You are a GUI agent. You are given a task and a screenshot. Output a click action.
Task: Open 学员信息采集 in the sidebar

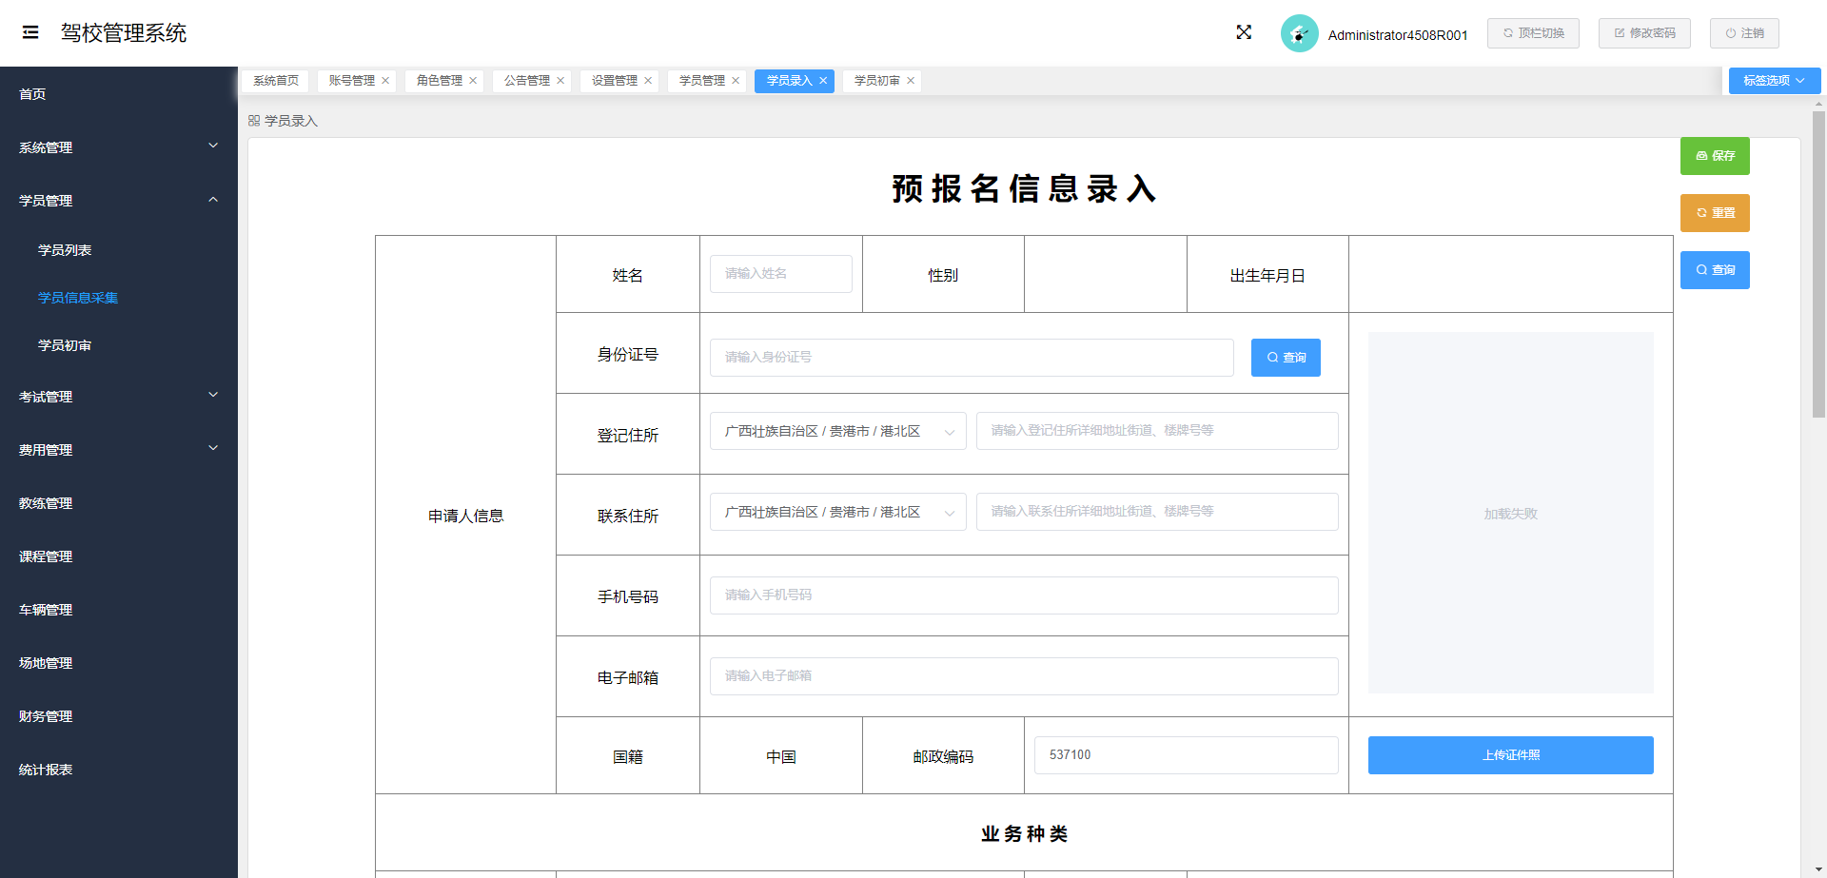[119, 298]
